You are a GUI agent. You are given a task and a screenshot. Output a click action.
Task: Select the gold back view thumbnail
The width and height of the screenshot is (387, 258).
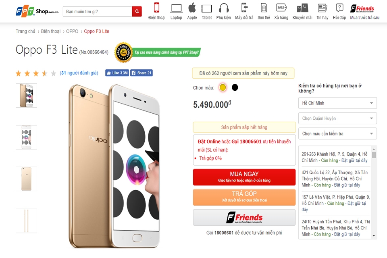27,179
